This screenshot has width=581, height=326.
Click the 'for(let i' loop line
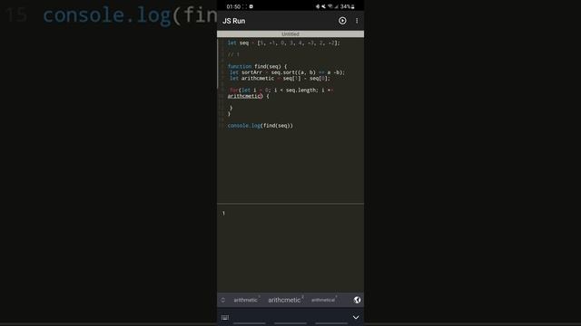[281, 91]
